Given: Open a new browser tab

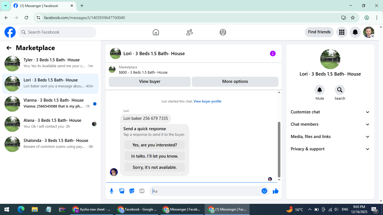Looking at the screenshot, I should 82,6.
